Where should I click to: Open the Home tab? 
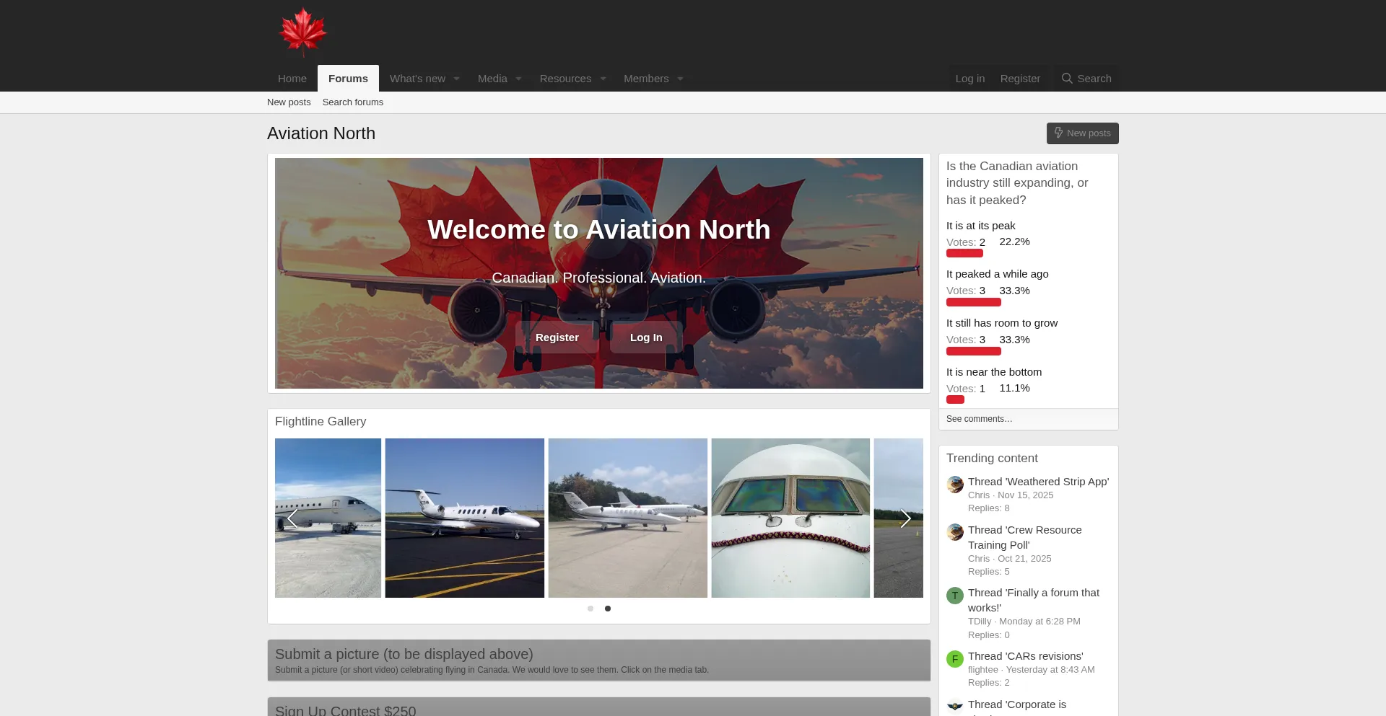[292, 79]
